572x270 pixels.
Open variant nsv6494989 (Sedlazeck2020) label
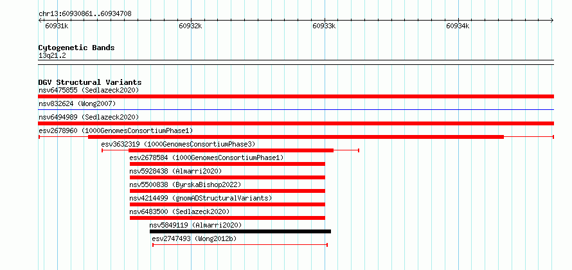point(89,117)
